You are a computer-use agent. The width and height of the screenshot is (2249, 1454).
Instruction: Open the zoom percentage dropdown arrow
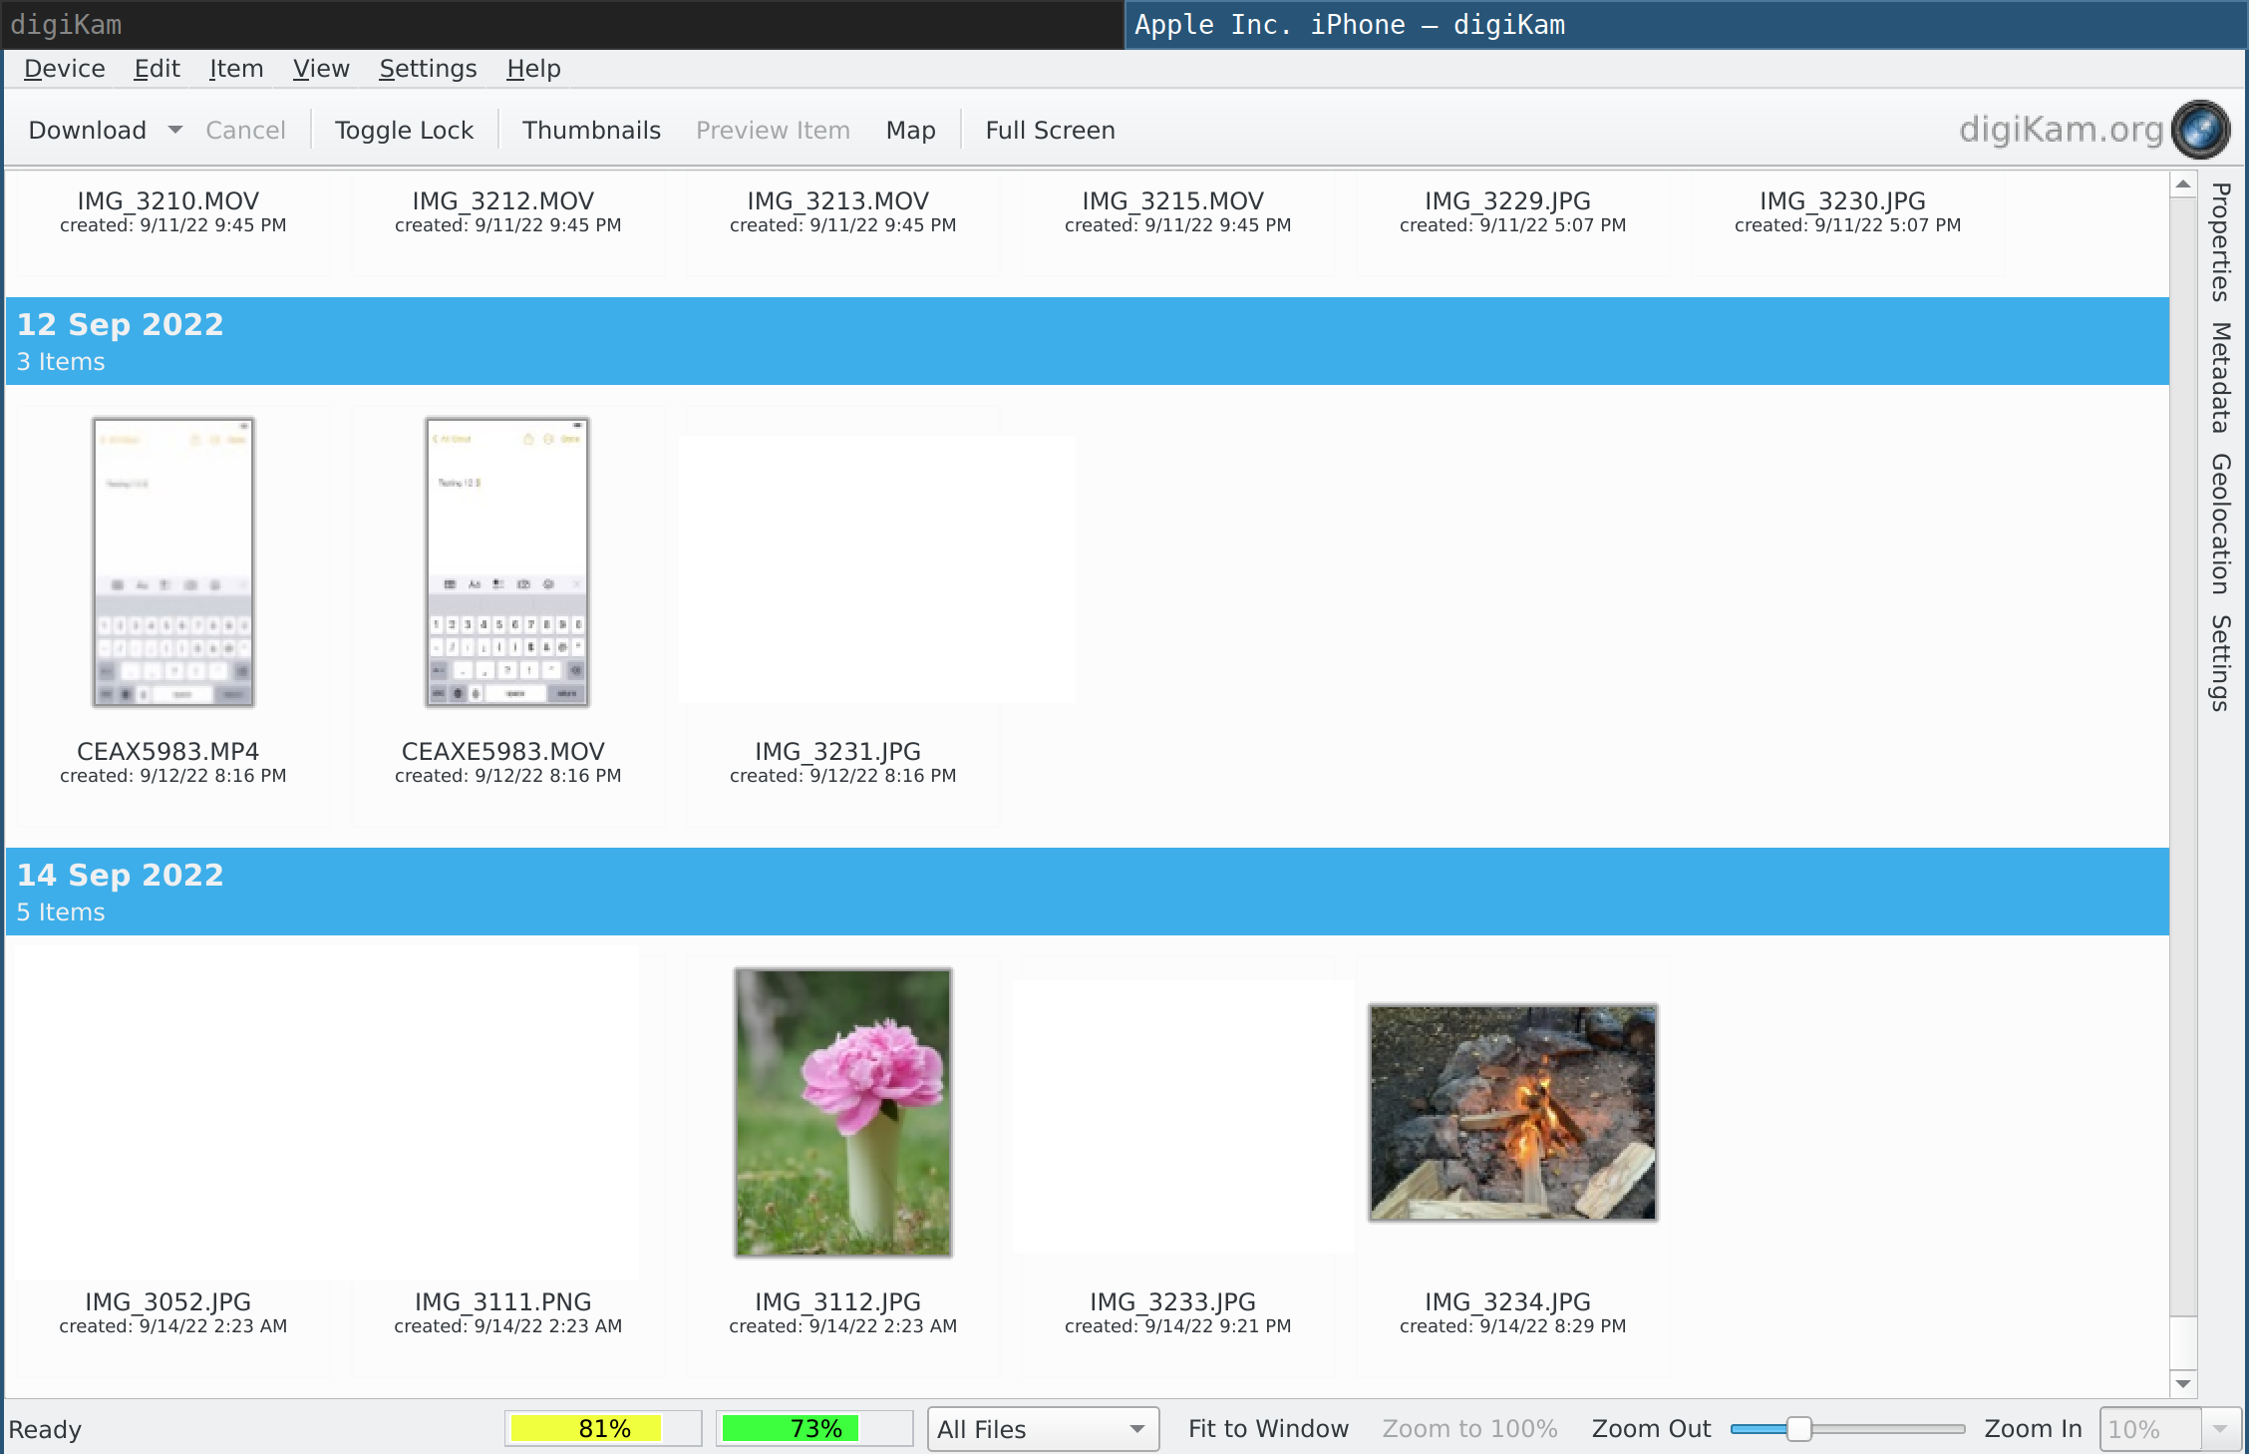2220,1428
